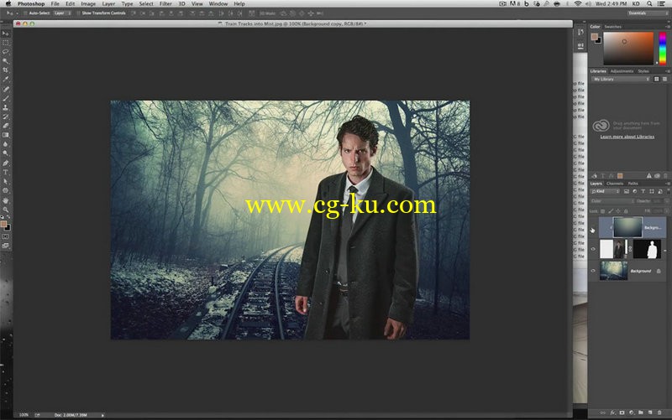Select the Magic Wand tool
672x420 pixels.
pos(6,61)
